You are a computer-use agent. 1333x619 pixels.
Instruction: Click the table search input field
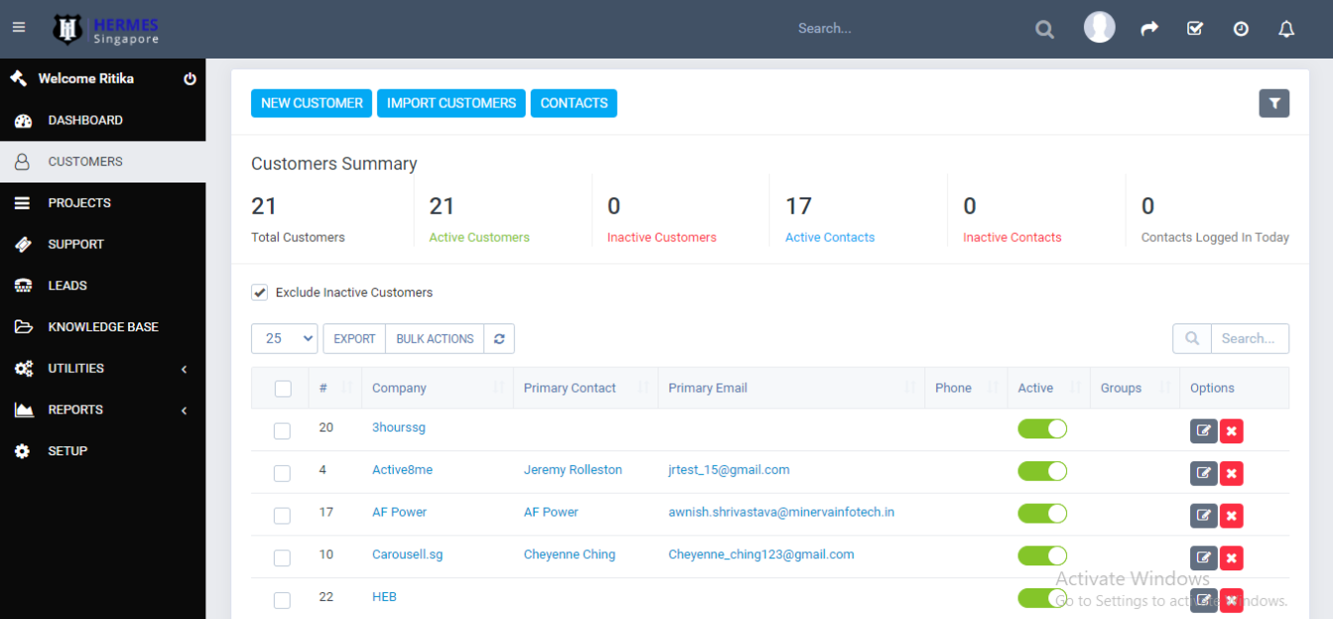1249,339
